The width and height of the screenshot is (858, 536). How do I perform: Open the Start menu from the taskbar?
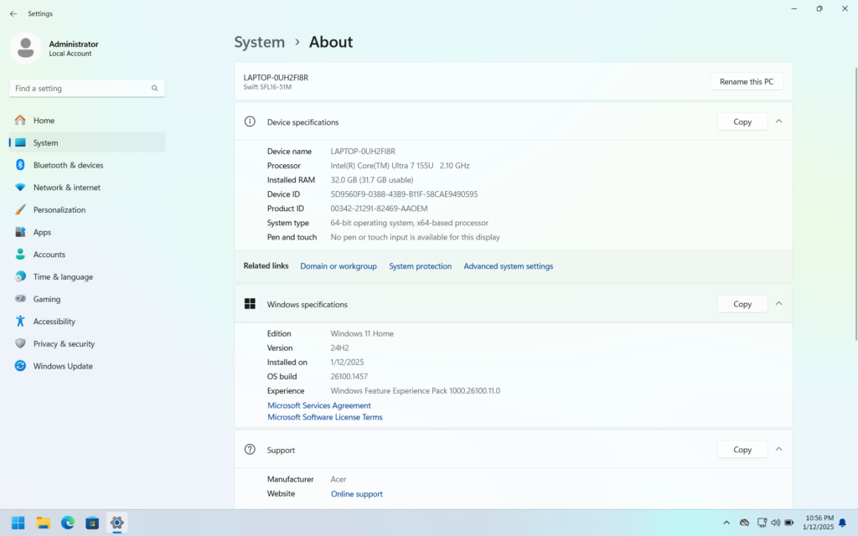(x=18, y=523)
